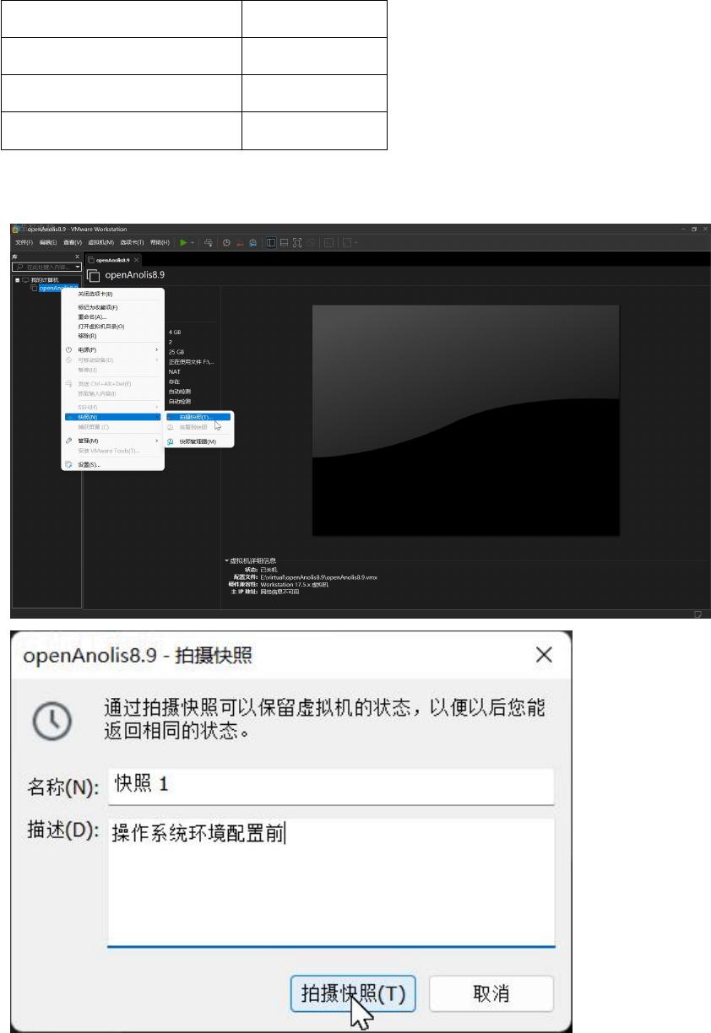The width and height of the screenshot is (711, 1033).
Task: Open snapshot manager toolbar icon
Action: pos(252,242)
